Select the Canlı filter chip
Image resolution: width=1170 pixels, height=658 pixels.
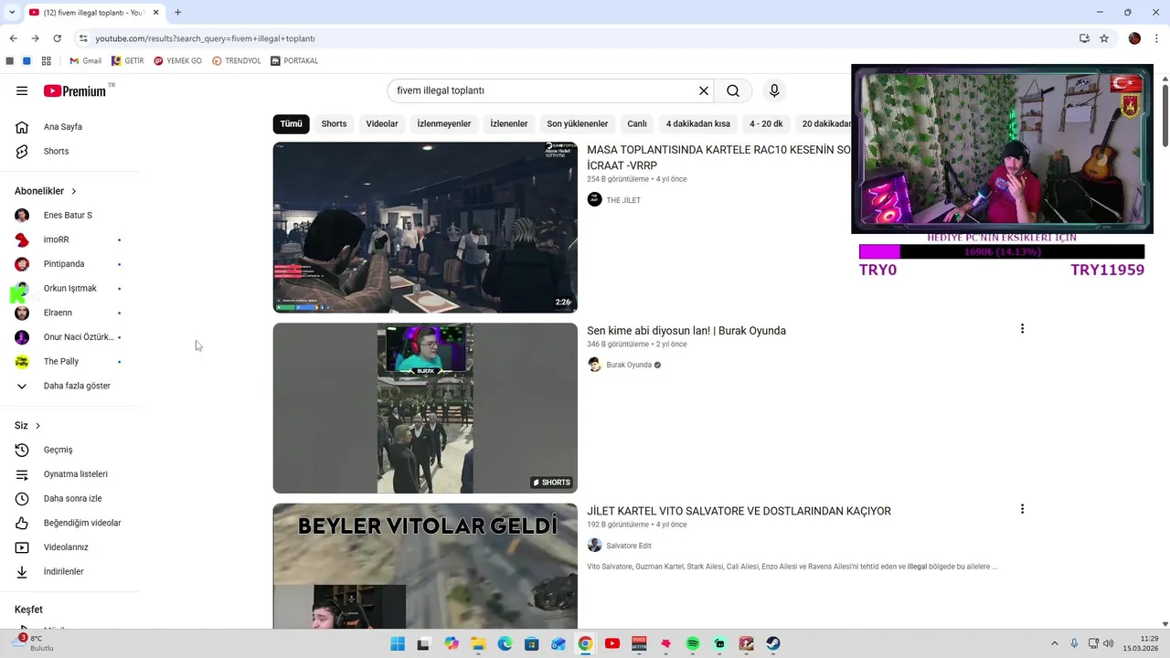(637, 124)
